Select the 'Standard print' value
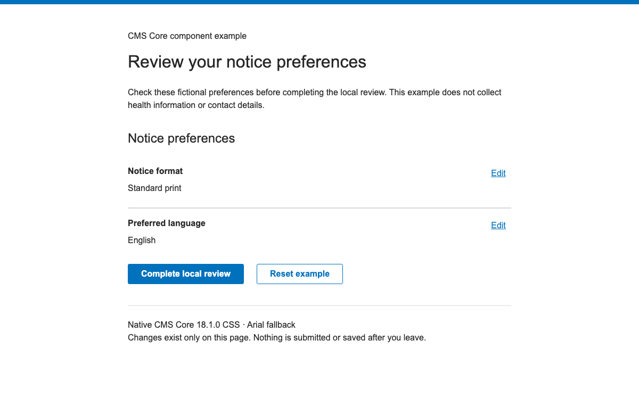 point(154,188)
